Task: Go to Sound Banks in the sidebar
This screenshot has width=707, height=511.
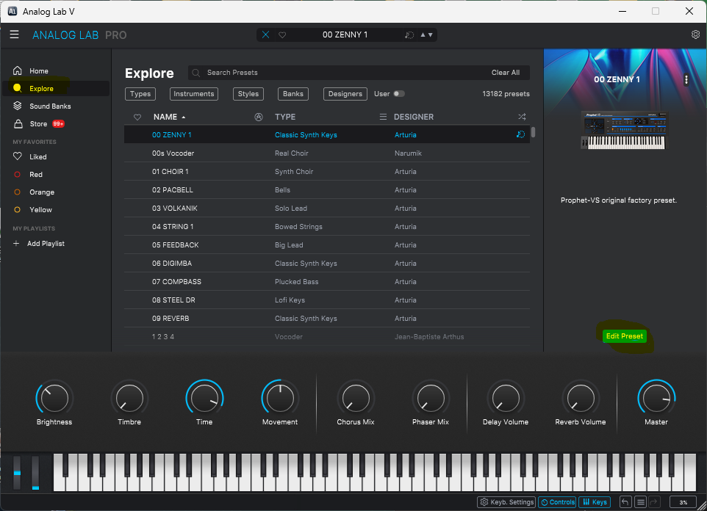Action: [x=50, y=106]
